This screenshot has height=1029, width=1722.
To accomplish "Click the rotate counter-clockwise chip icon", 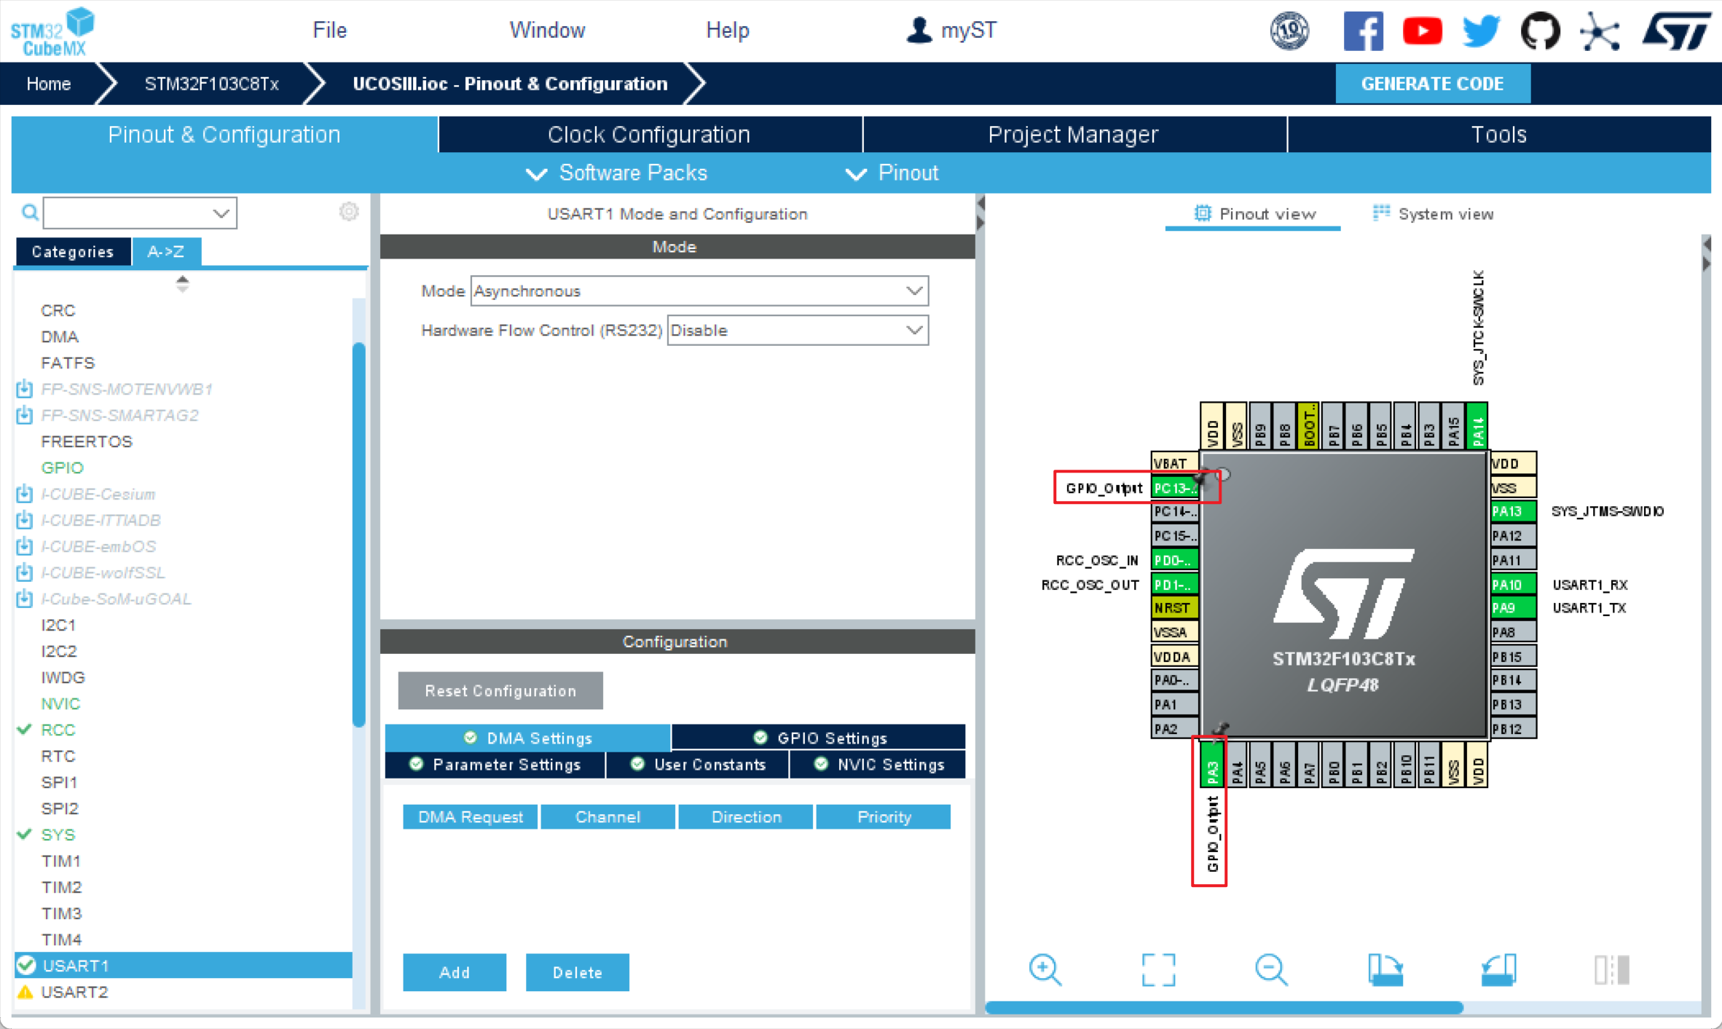I will point(1498,970).
